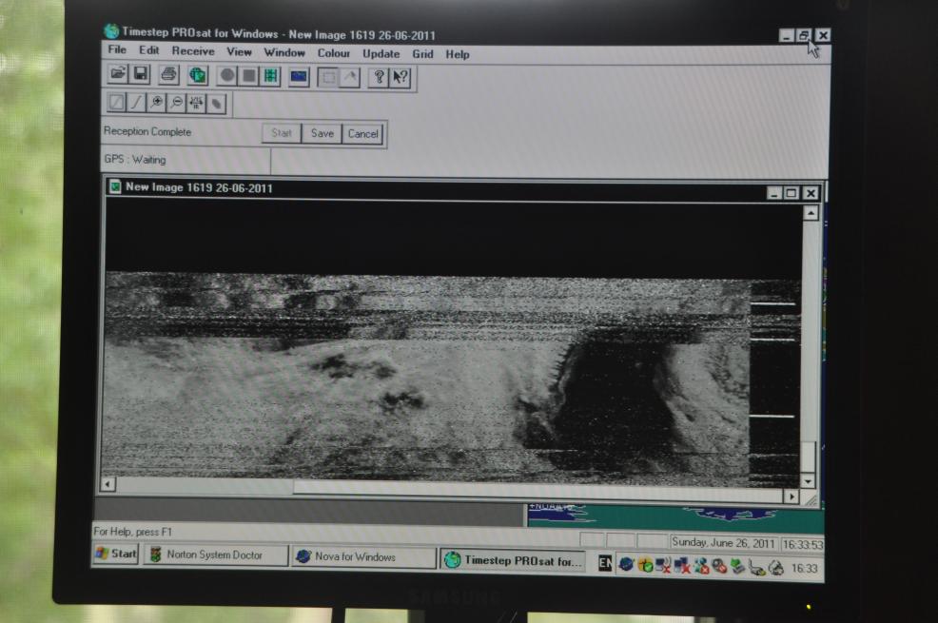Viewport: 938px width, 623px height.
Task: Open the Update menu
Action: [x=381, y=54]
